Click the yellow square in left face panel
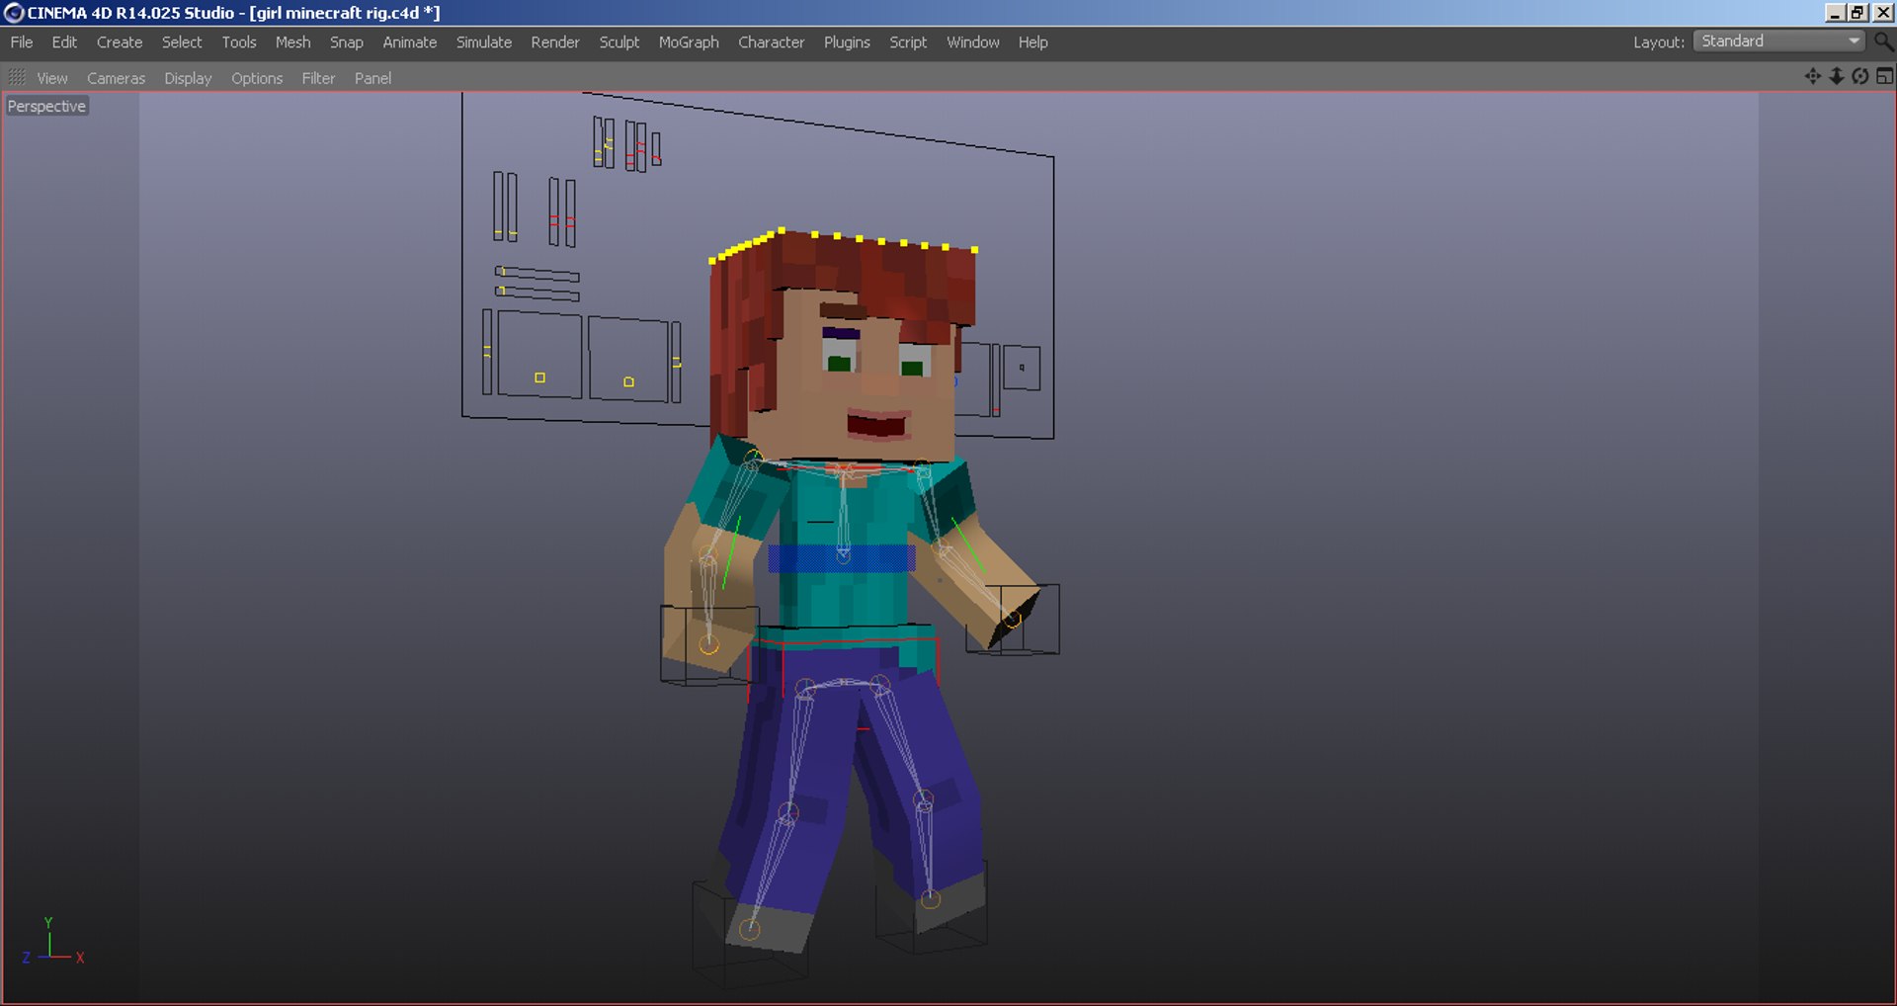Viewport: 1897px width, 1006px height. point(539,377)
